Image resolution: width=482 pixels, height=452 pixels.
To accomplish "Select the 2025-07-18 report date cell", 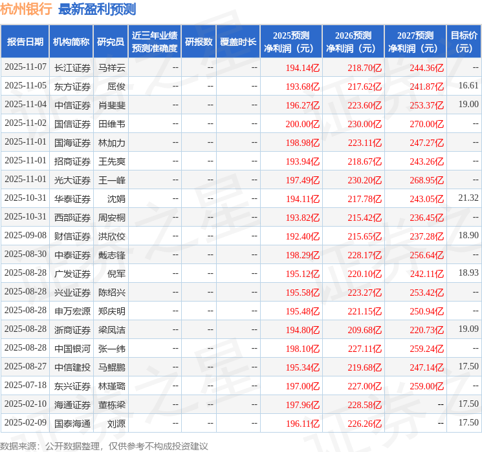I will (x=26, y=385).
